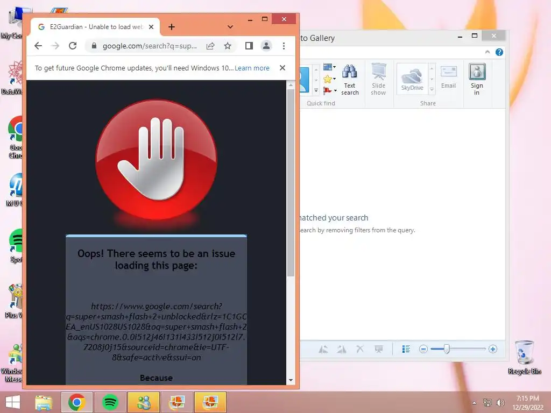Click the page scrollbar up arrow

(x=291, y=85)
